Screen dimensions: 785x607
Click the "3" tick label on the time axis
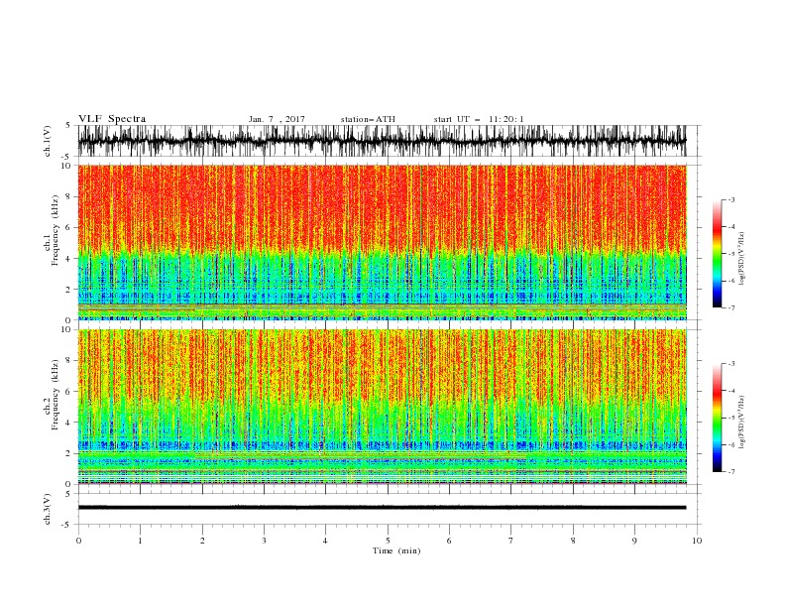tap(264, 541)
